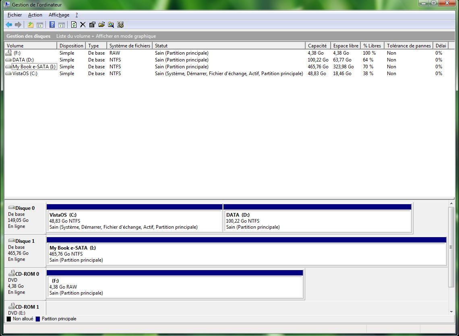Screen dimensions: 459x336
Task: Click the 'Gestion des disques' heading
Action: pos(29,36)
